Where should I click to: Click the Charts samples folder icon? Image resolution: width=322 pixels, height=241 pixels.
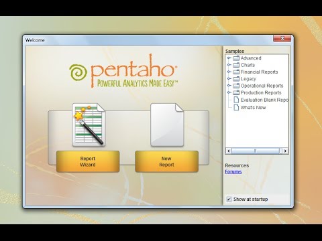(236, 65)
